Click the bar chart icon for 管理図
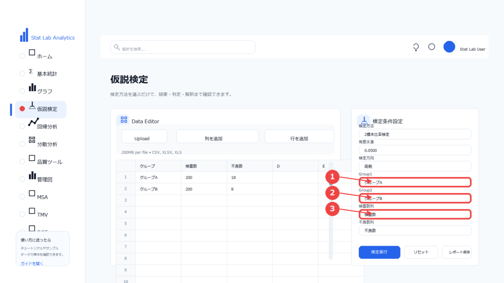504x283 pixels. pos(32,175)
